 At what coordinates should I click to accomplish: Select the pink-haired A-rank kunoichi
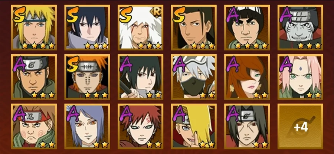pos(300,77)
